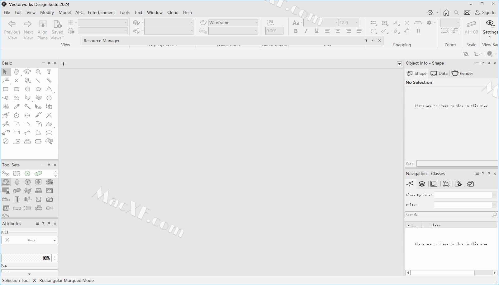
Task: Open the Saved Views tab in Navigation
Action: click(x=458, y=184)
